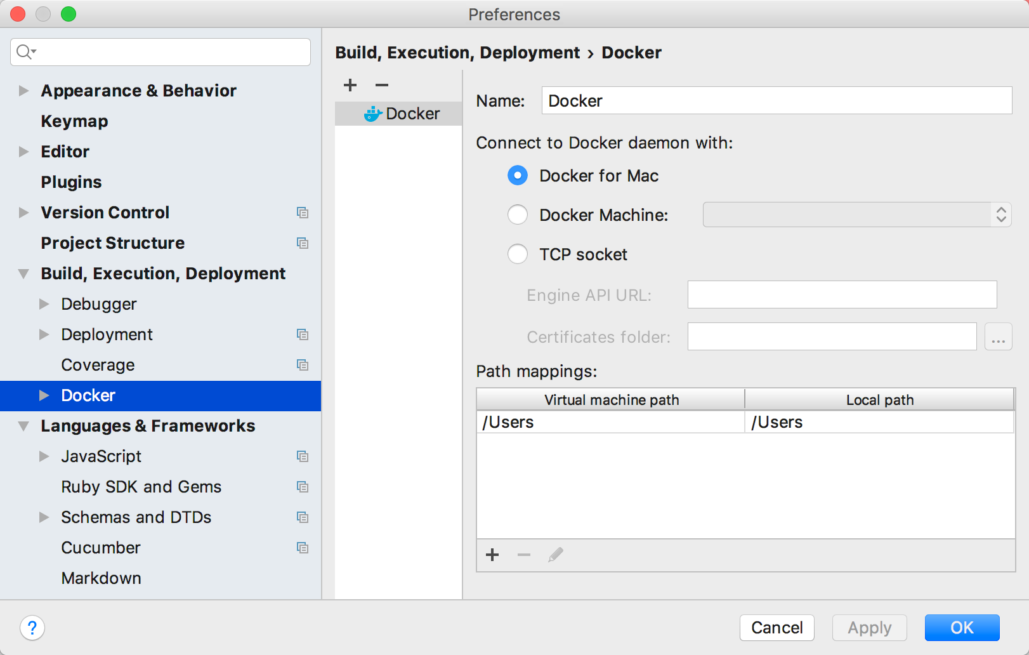Expand the Editor section arrow
Image resolution: width=1029 pixels, height=655 pixels.
click(23, 152)
